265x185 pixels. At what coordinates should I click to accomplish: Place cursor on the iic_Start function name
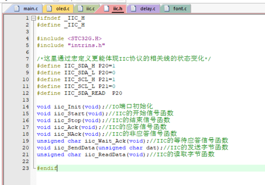click(x=67, y=113)
